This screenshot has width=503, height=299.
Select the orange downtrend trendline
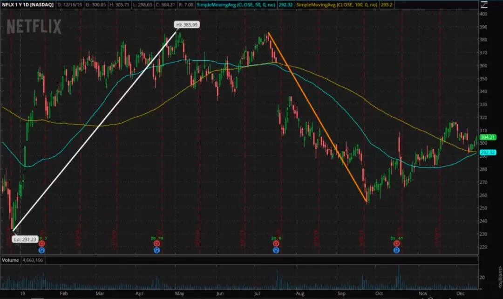click(317, 117)
